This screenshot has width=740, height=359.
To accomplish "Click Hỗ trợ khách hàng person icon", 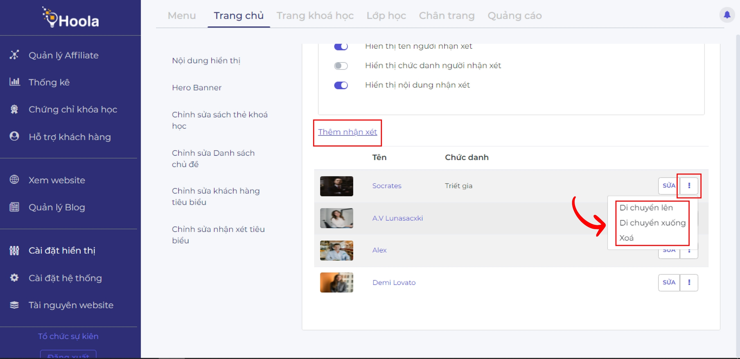I will (14, 136).
